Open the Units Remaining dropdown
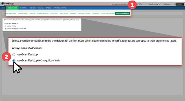Image resolution: width=185 pixels, height=101 pixels. 154,4
